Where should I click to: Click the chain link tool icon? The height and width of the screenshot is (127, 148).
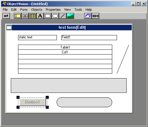click(96, 16)
